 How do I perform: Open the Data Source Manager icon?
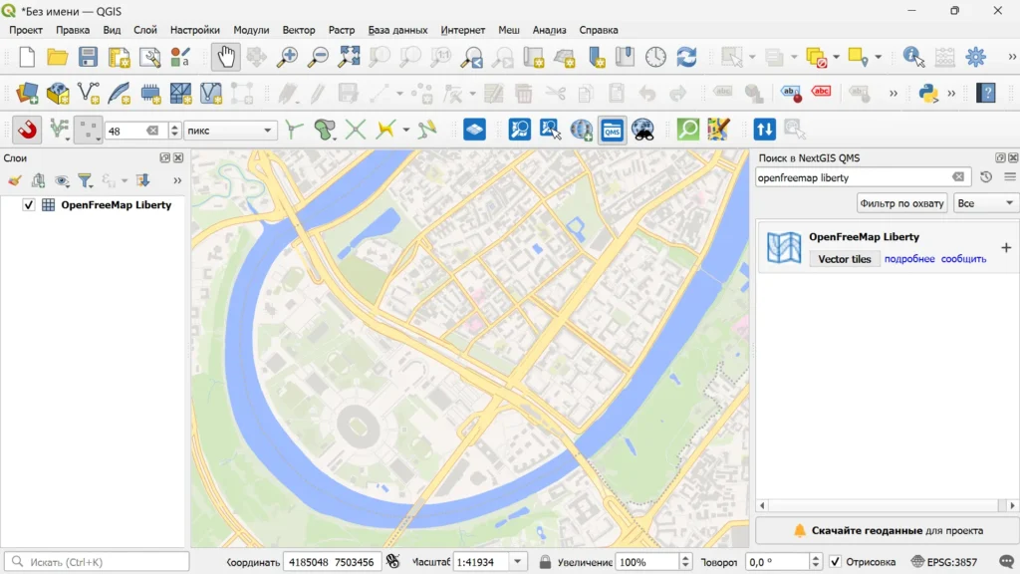[x=27, y=93]
